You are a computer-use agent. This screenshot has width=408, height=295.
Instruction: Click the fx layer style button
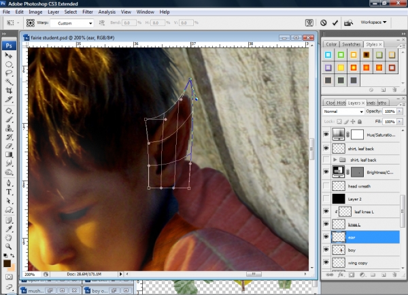[x=340, y=275]
